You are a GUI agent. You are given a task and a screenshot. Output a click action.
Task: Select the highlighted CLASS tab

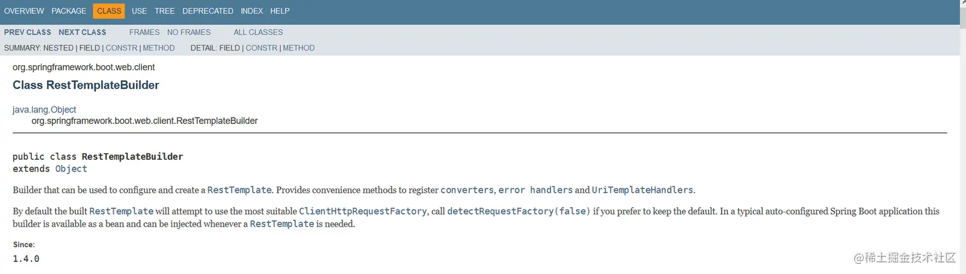[x=109, y=11]
